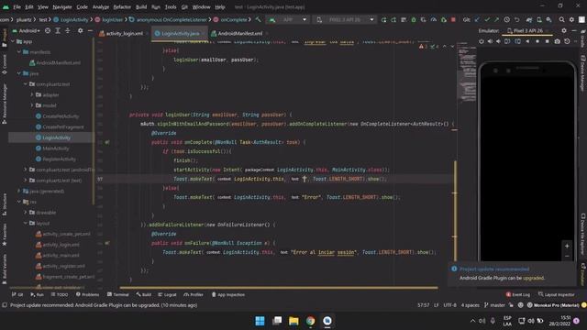Image resolution: width=587 pixels, height=330 pixels.
Task: Open the Terminal tool window
Action: point(117,295)
